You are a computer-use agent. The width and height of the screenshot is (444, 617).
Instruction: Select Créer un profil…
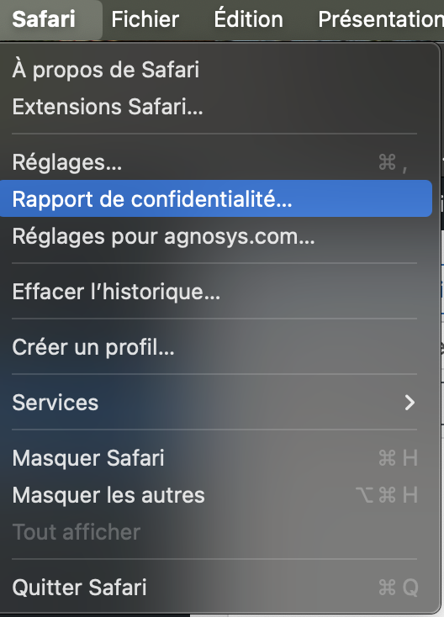point(216,346)
